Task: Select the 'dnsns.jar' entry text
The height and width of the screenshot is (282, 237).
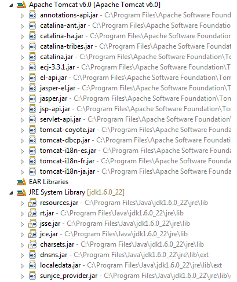Action: click(x=54, y=255)
